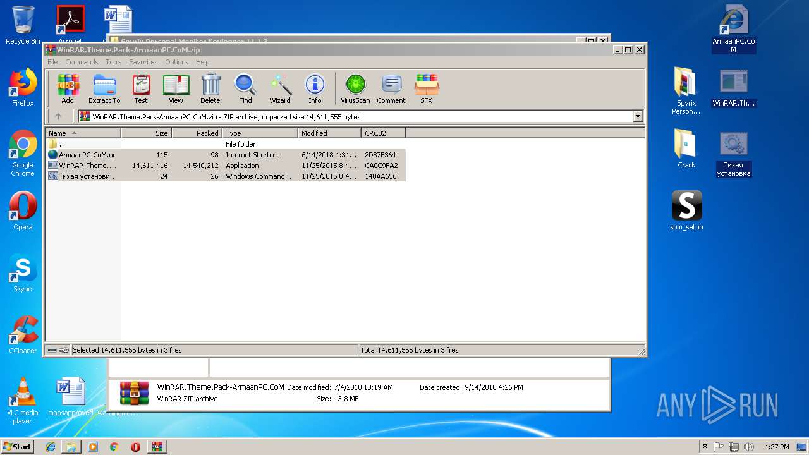Open the View toolbar icon

pos(176,88)
